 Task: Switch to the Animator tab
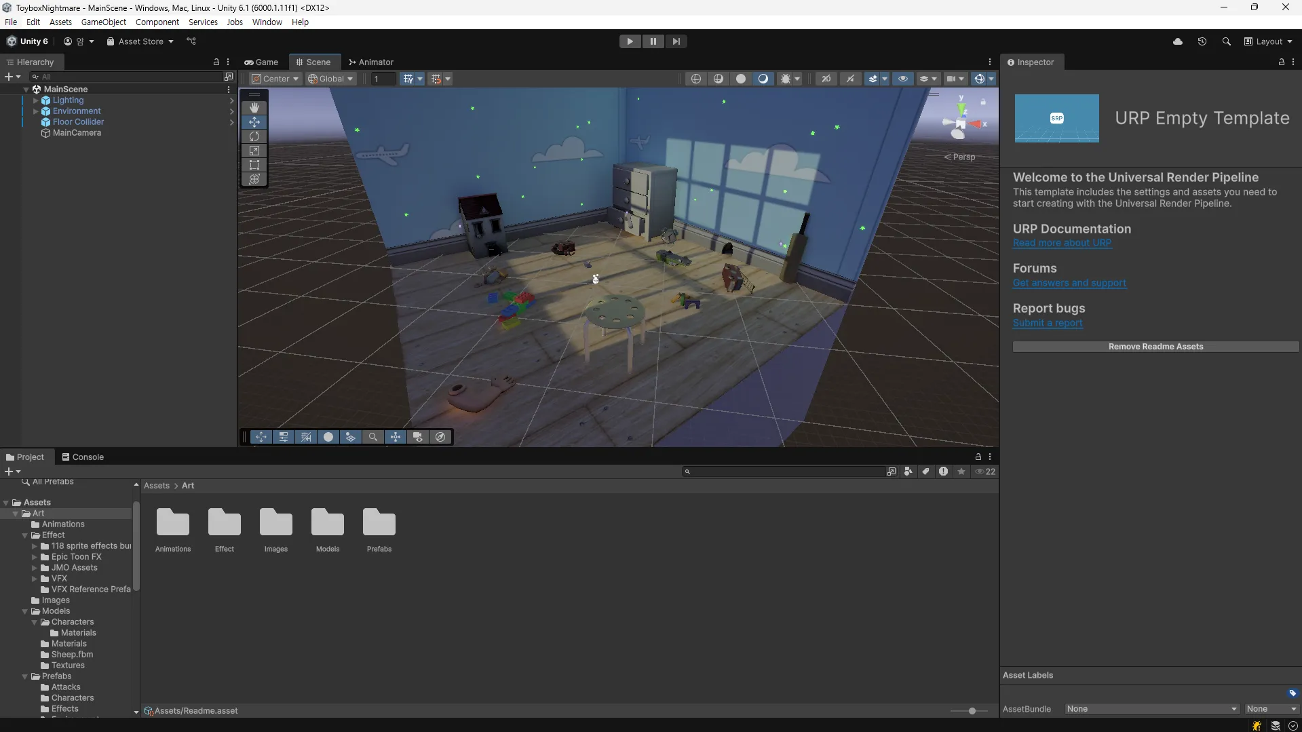tap(371, 62)
